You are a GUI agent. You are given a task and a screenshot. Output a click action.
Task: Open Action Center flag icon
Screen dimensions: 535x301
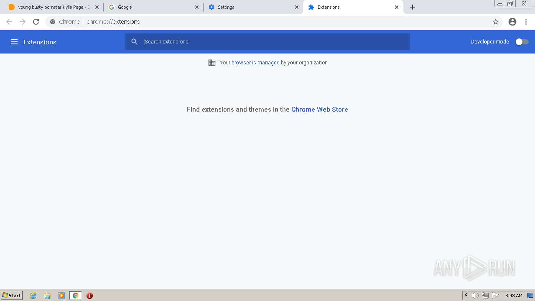pyautogui.click(x=495, y=296)
